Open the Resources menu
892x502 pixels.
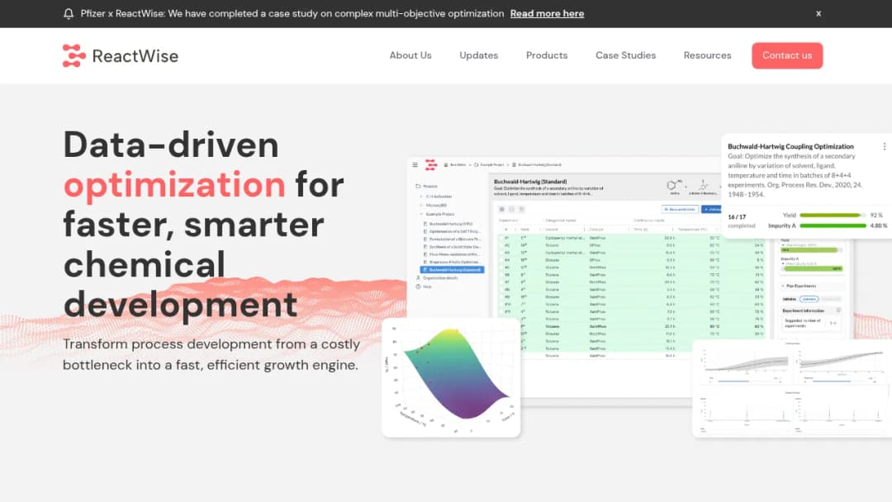pos(707,55)
